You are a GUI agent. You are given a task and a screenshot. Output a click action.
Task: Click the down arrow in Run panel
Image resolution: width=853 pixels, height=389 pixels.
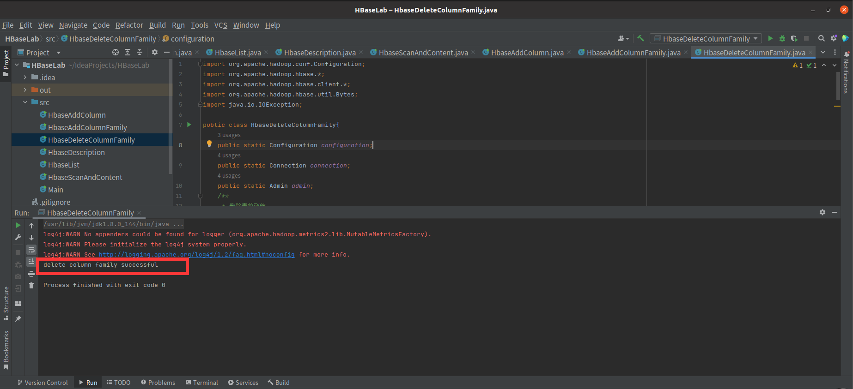31,238
